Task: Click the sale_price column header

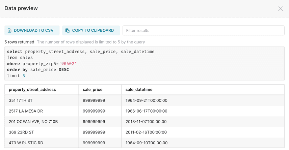Action: [x=100, y=90]
